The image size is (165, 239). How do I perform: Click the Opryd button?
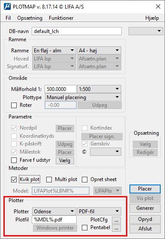tap(145, 219)
